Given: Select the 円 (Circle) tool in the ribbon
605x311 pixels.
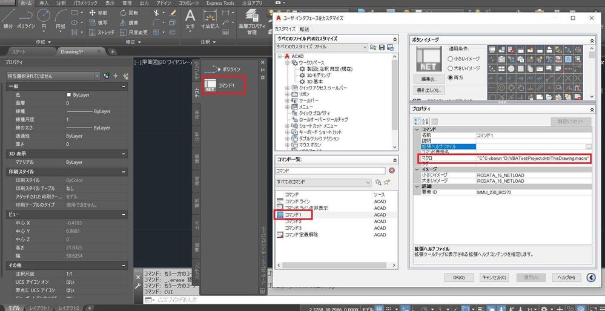Looking at the screenshot, I should click(44, 19).
